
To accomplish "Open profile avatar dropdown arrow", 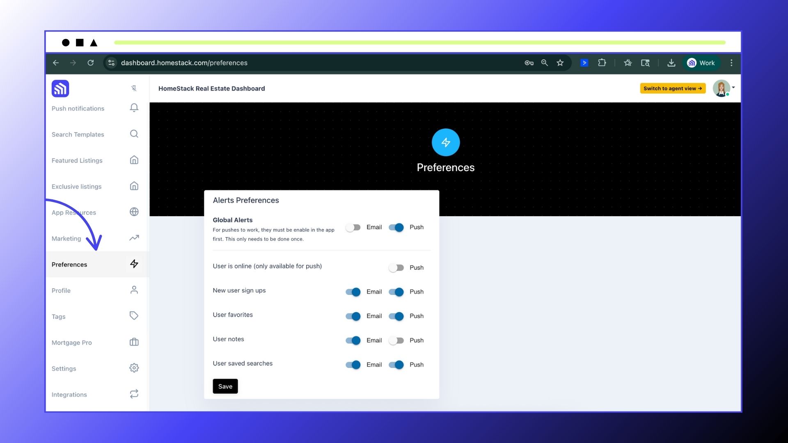I will point(733,87).
